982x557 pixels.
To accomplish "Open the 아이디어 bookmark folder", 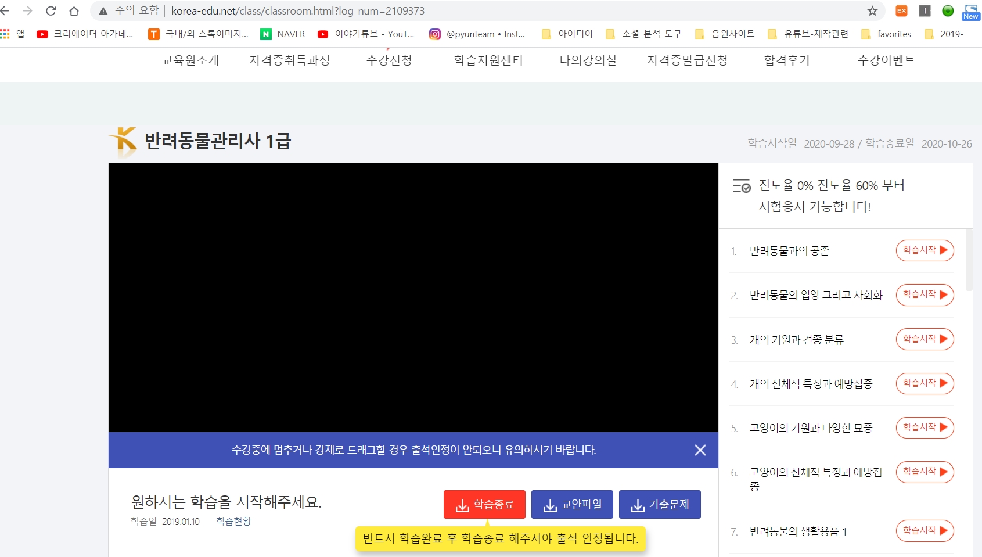I will 567,34.
